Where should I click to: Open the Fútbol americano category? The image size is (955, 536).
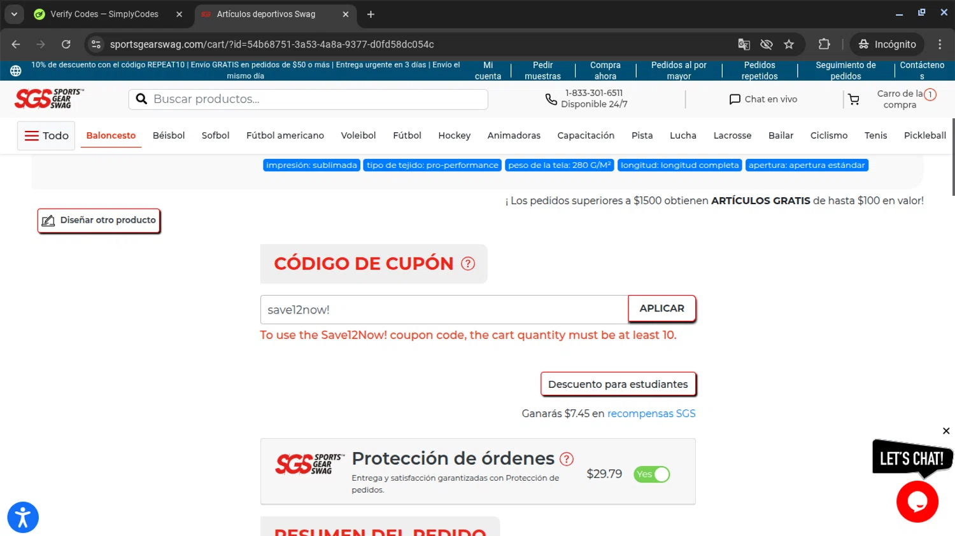click(285, 135)
